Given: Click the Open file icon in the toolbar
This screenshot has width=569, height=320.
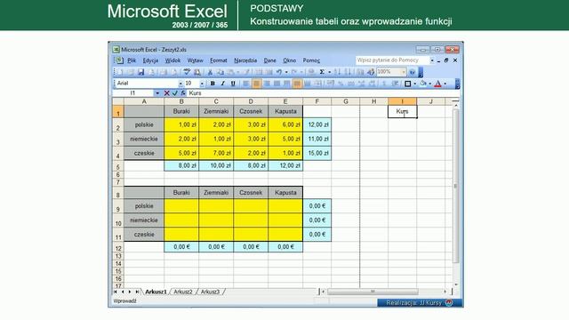Looking at the screenshot, I should point(131,72).
